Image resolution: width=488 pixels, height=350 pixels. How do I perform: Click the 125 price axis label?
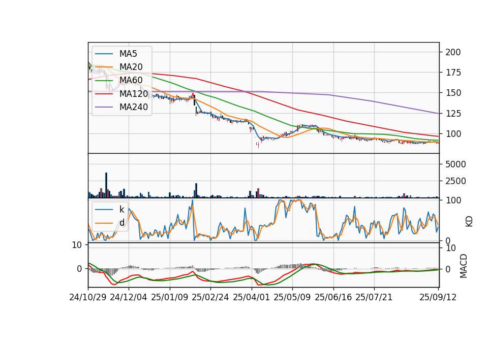(453, 113)
